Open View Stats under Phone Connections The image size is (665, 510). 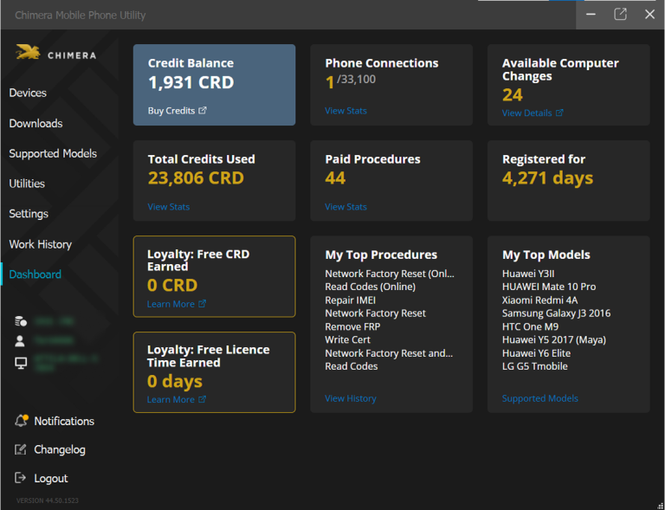point(345,111)
